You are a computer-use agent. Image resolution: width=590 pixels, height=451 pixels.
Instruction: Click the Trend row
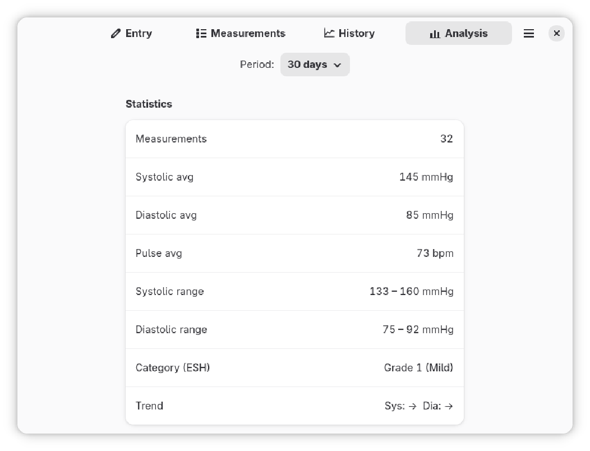click(294, 406)
